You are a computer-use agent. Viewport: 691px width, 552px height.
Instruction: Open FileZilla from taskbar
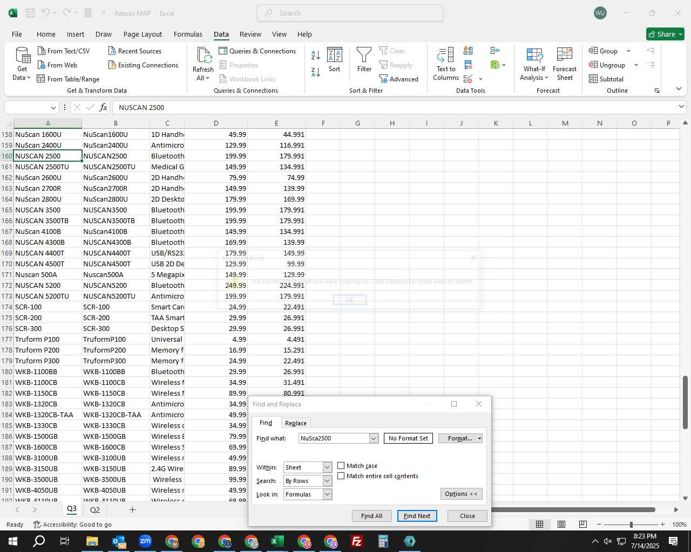tap(357, 541)
